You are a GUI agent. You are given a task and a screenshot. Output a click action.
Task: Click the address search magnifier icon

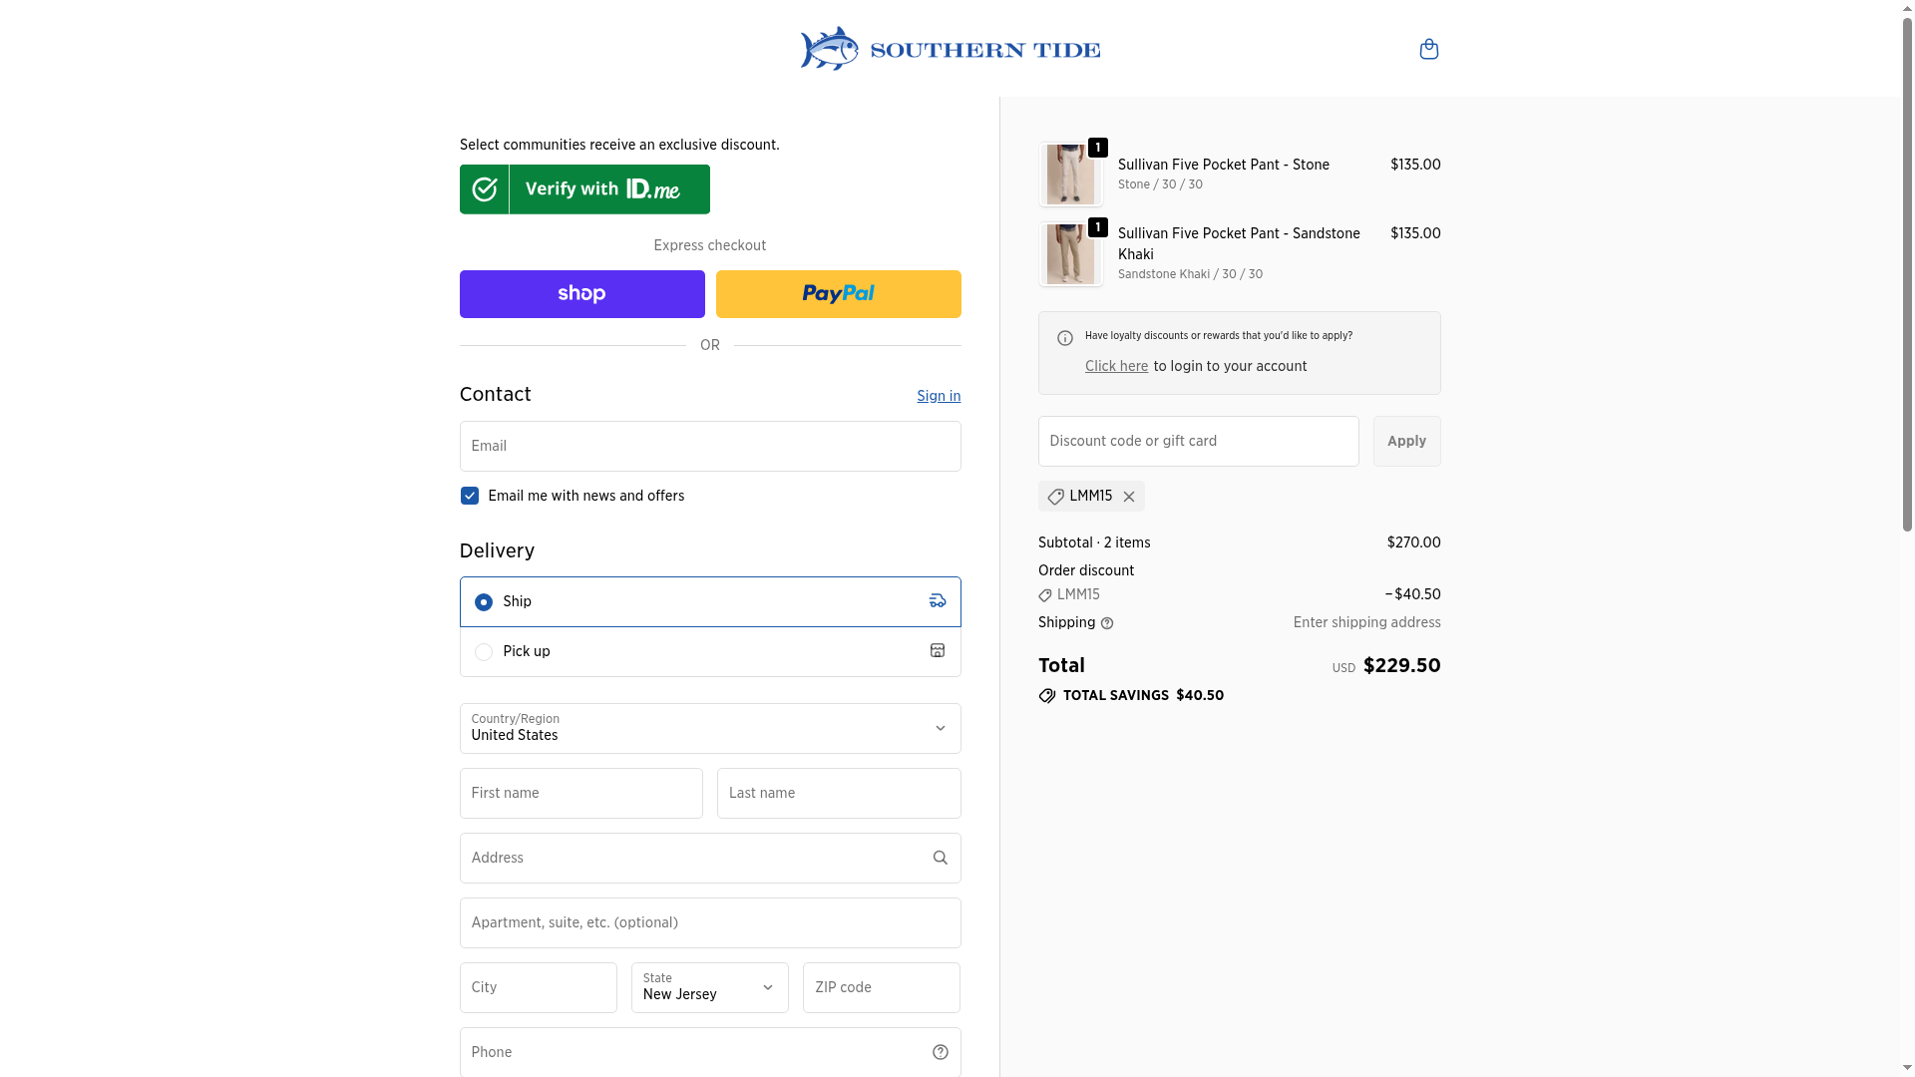pyautogui.click(x=940, y=858)
